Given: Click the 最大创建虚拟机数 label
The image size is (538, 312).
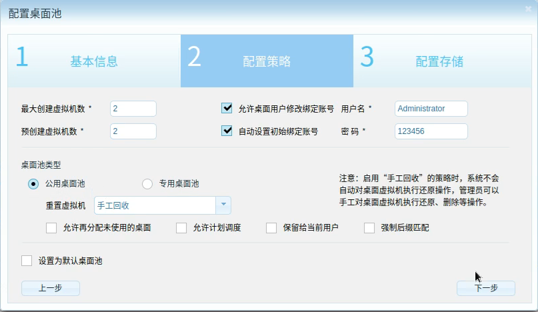Looking at the screenshot, I should pyautogui.click(x=53, y=109).
